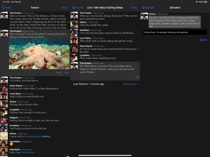The image size is (210, 157).
Task: Open the #testinghashtags hashtag
Action: pyautogui.click(x=33, y=136)
